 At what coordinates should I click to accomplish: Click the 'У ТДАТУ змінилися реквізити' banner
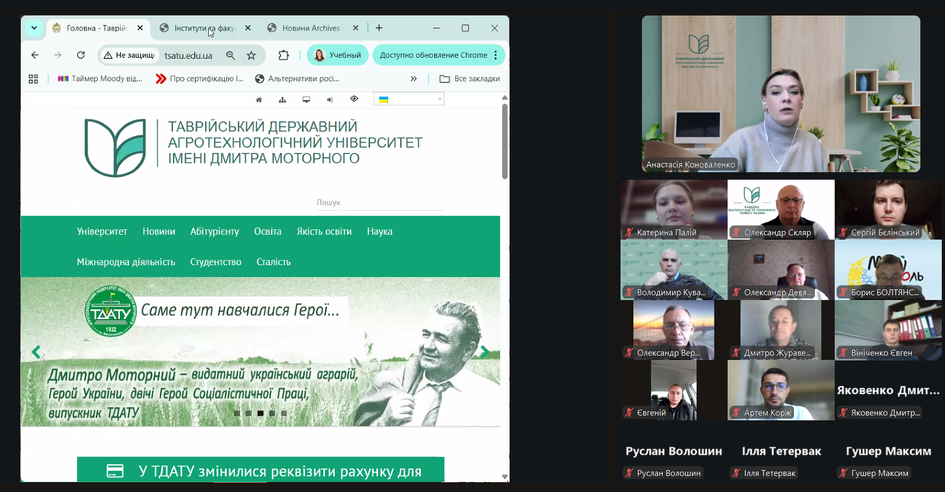tap(261, 470)
